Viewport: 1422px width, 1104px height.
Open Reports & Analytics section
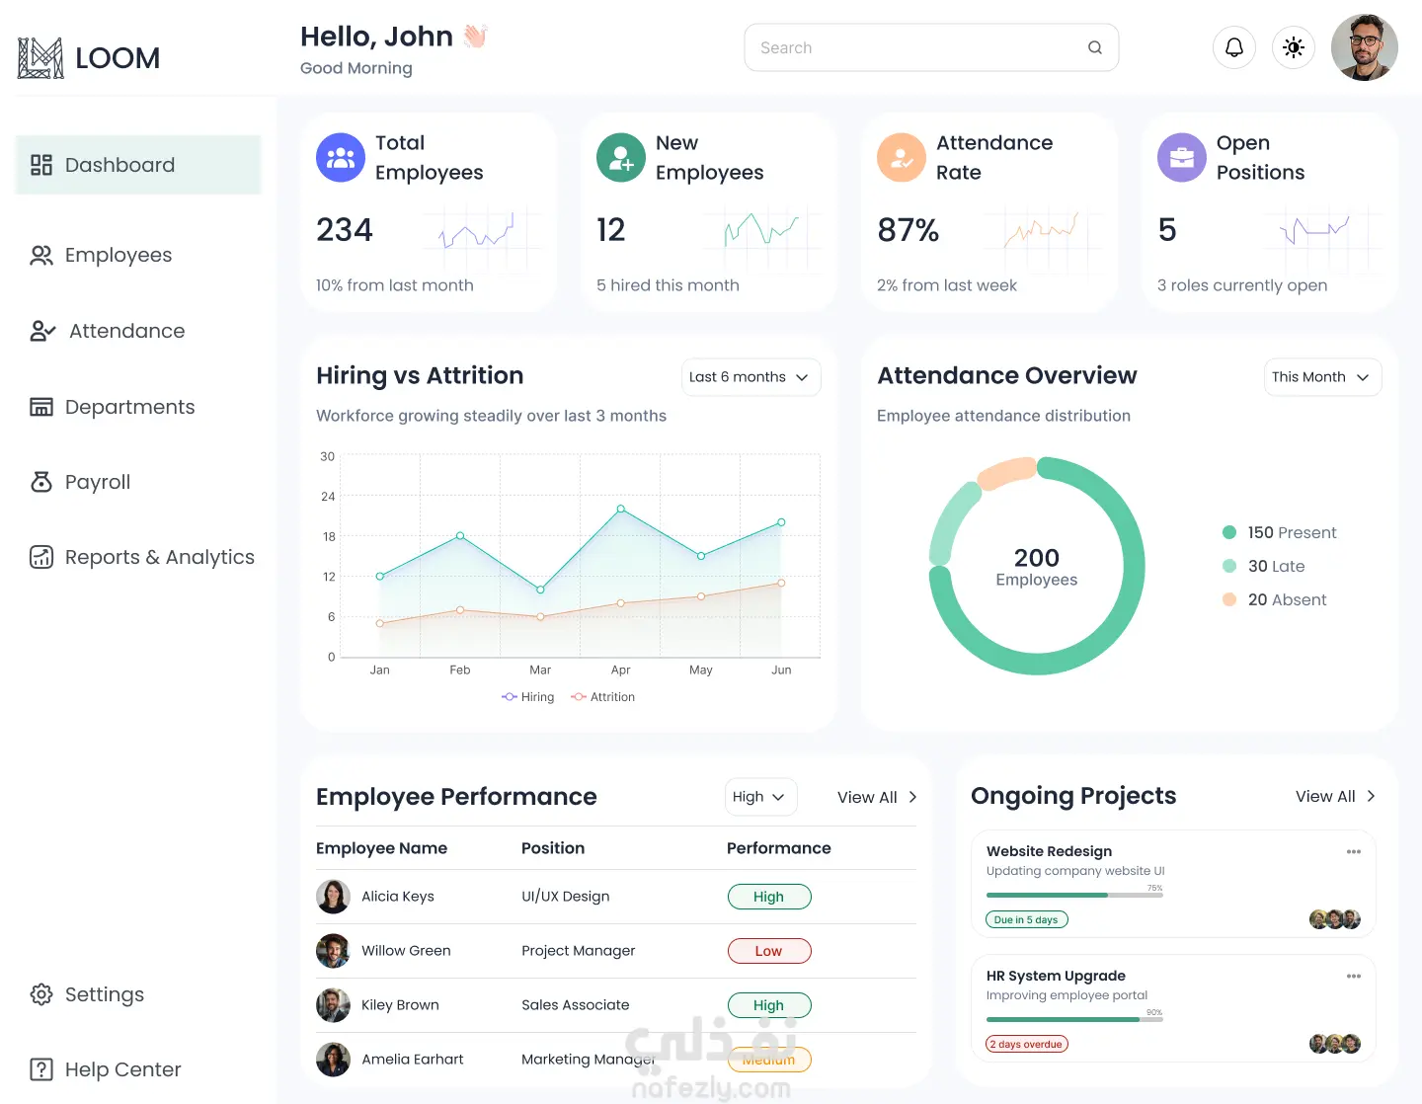tap(142, 557)
